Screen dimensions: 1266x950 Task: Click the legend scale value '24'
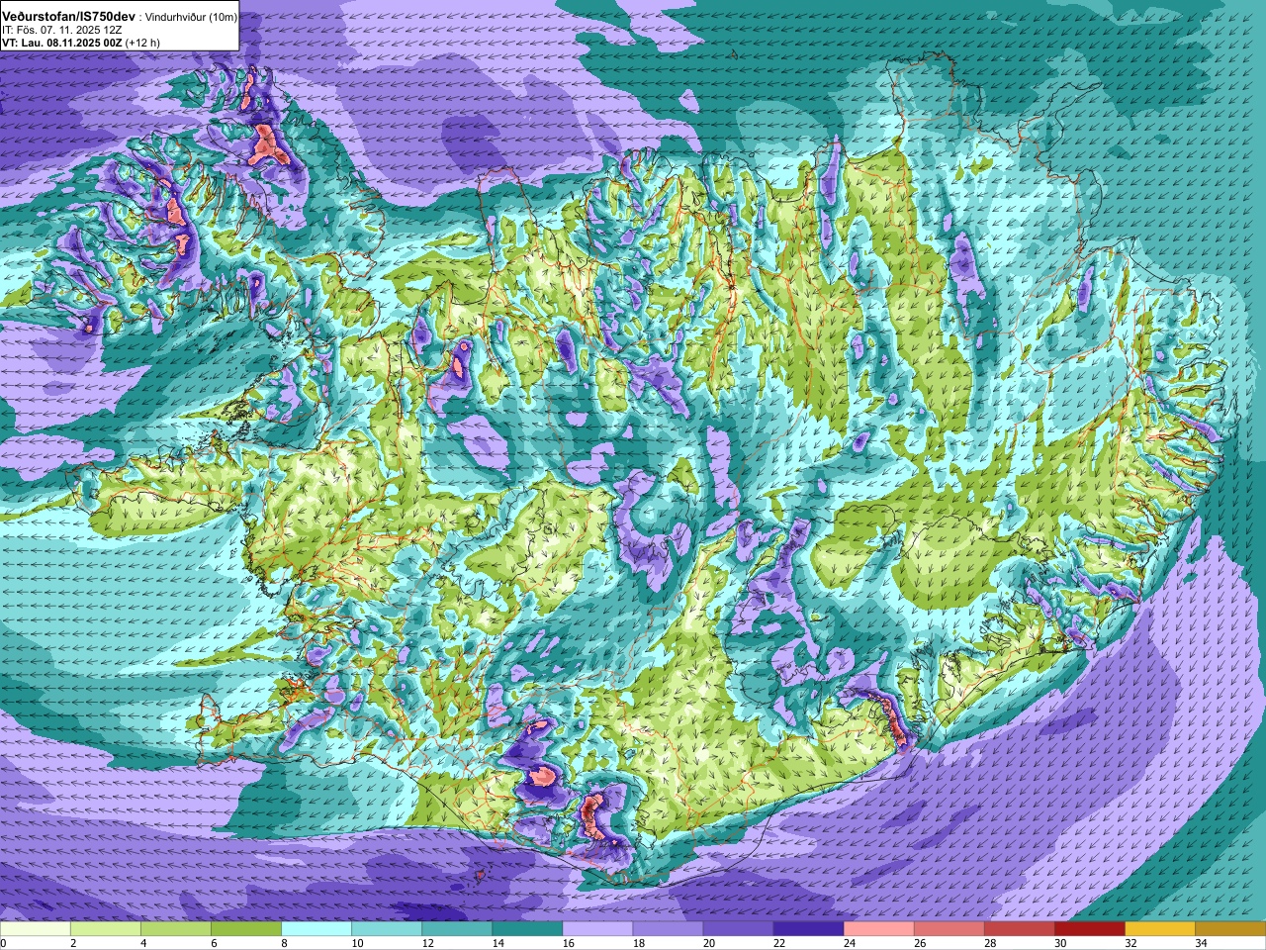pos(849,944)
